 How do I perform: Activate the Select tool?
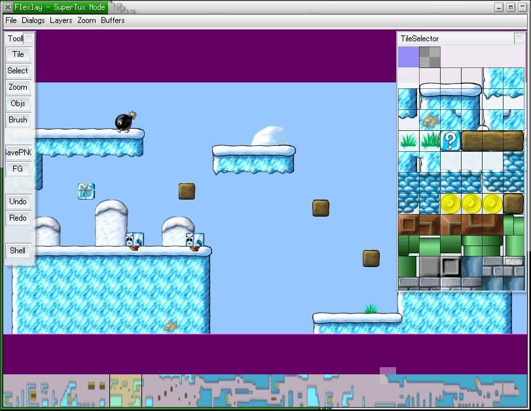coord(18,71)
